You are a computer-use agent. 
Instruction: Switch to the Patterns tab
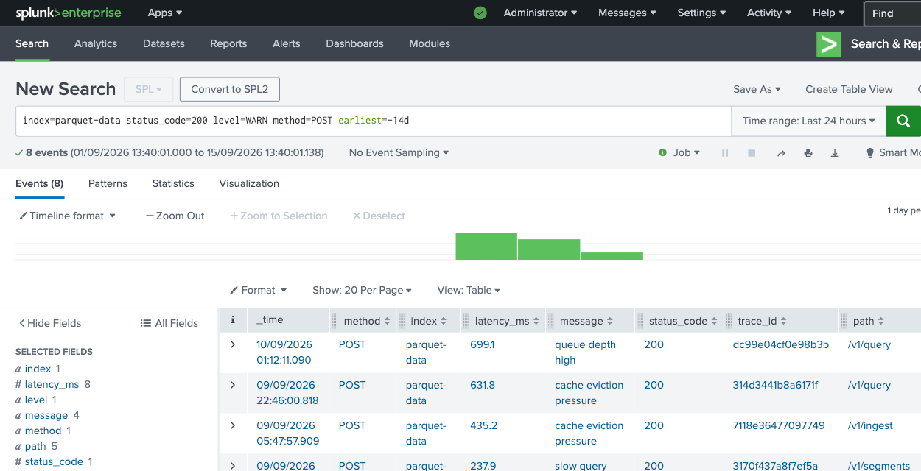coord(108,183)
